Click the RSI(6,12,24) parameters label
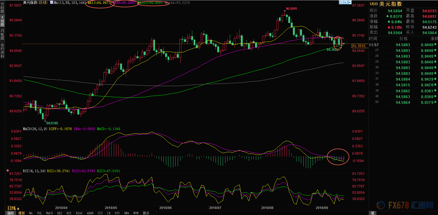Image resolution: width=438 pixels, height=215 pixels. (x=34, y=171)
